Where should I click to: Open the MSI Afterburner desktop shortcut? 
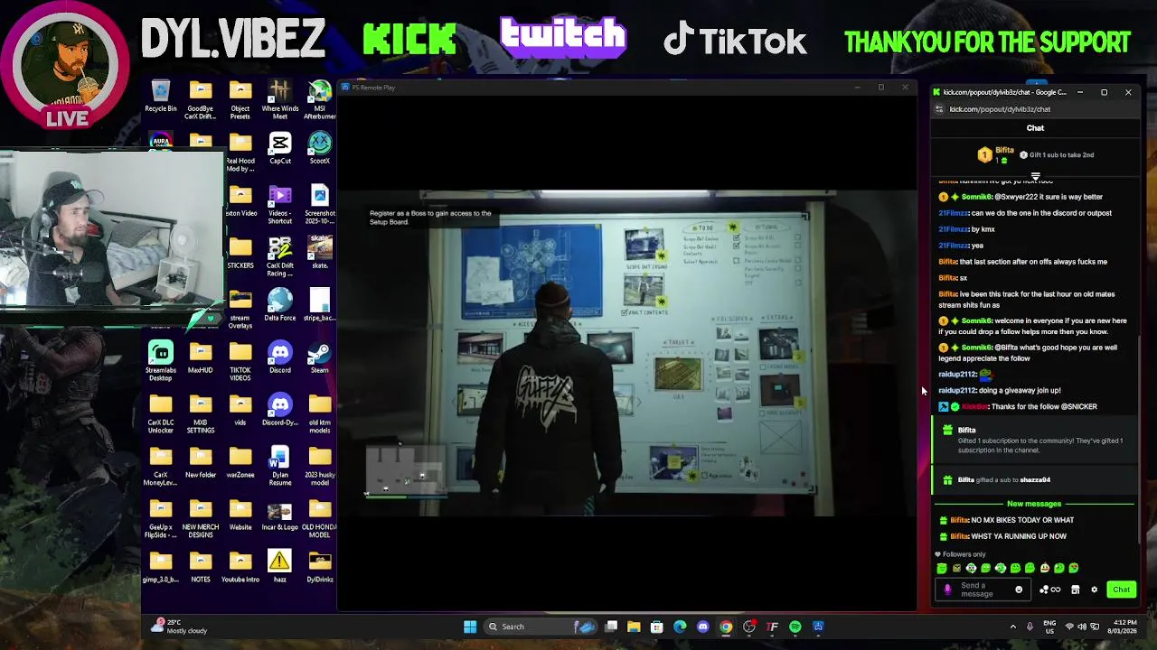[320, 100]
